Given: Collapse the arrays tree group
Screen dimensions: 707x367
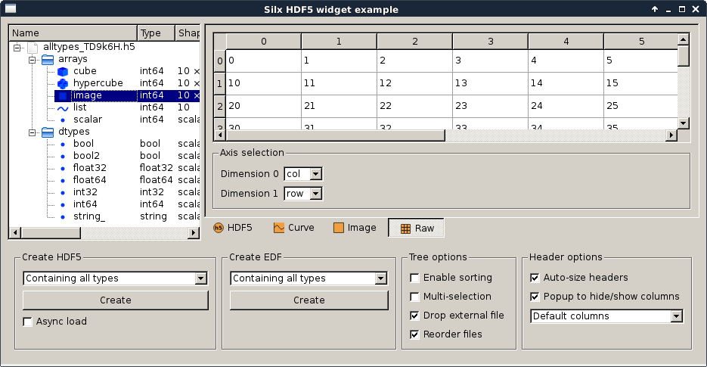Looking at the screenshot, I should point(32,59).
